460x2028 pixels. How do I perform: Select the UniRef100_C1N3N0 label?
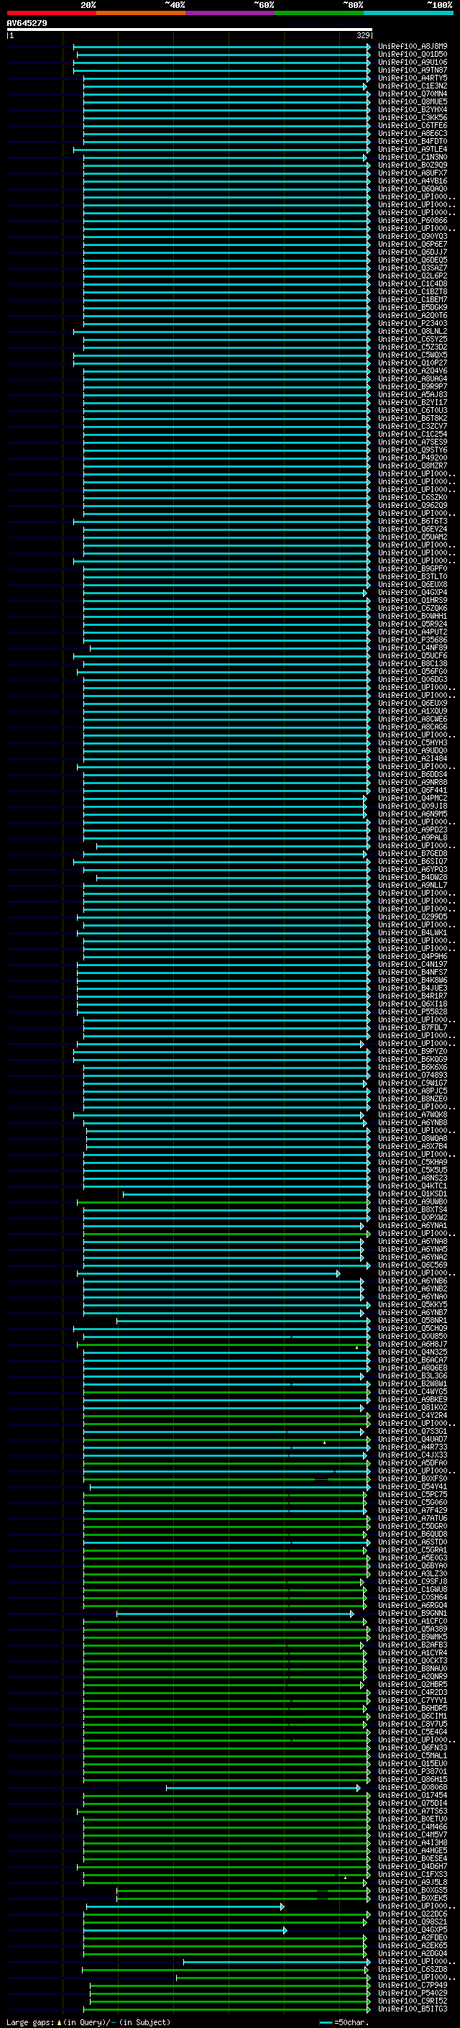click(x=413, y=157)
